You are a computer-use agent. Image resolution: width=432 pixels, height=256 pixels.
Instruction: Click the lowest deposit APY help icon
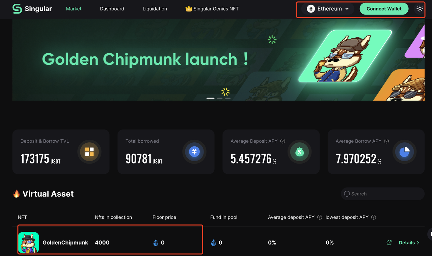click(374, 217)
